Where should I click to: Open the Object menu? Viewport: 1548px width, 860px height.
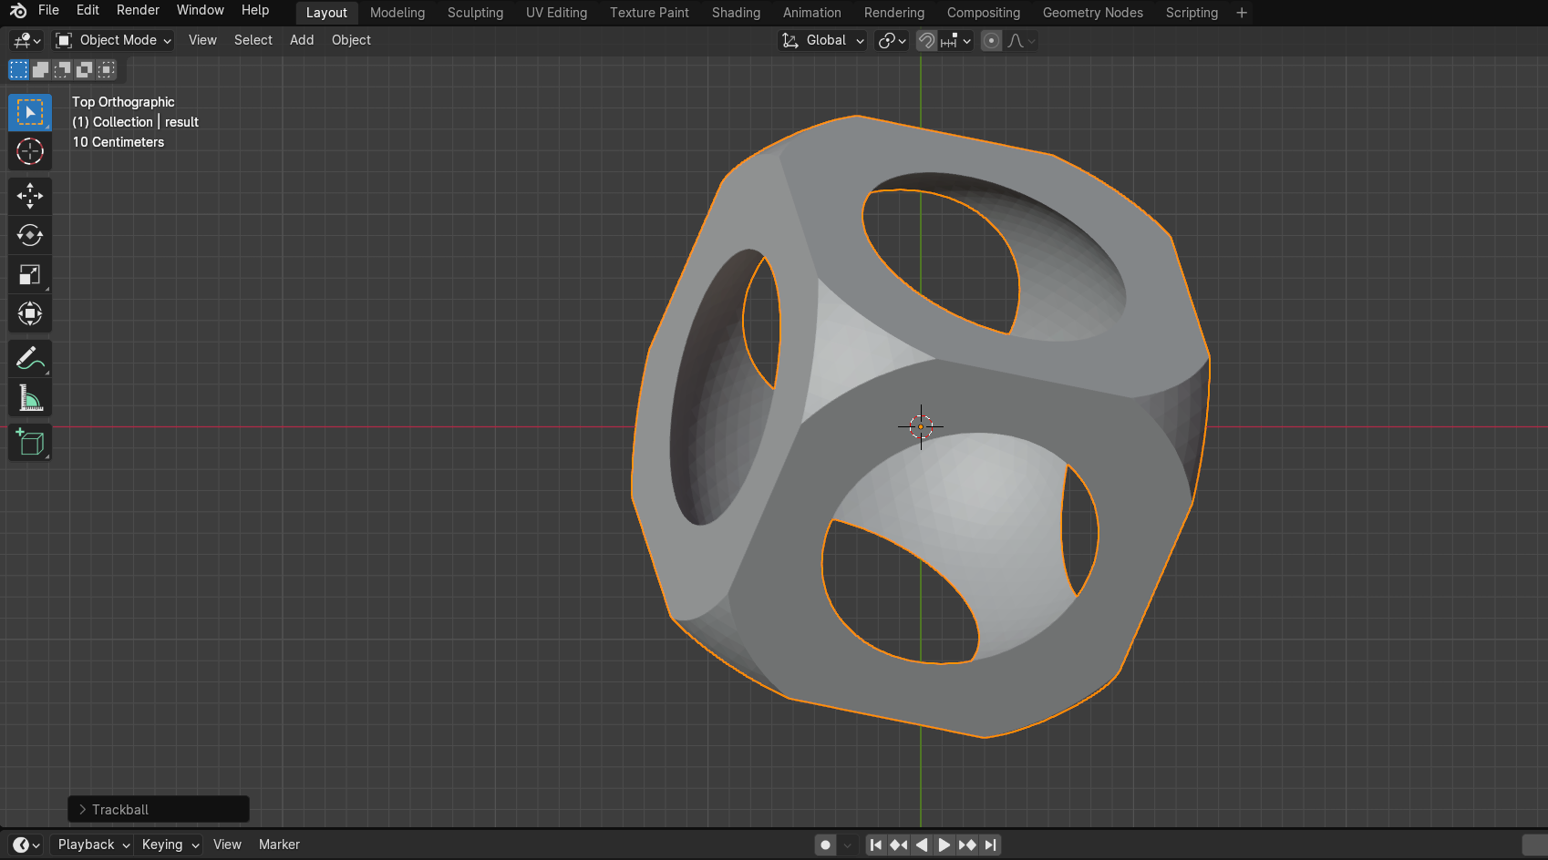point(351,40)
